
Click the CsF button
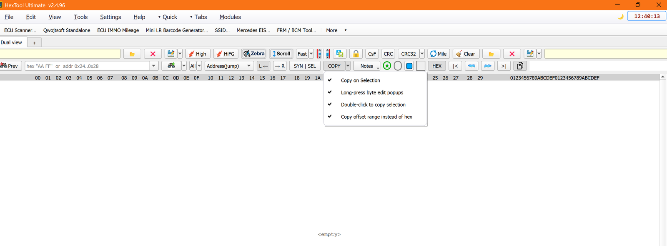click(372, 54)
